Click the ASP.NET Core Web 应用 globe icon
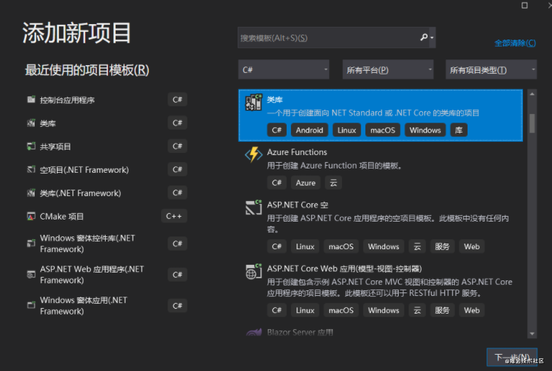 pos(253,271)
